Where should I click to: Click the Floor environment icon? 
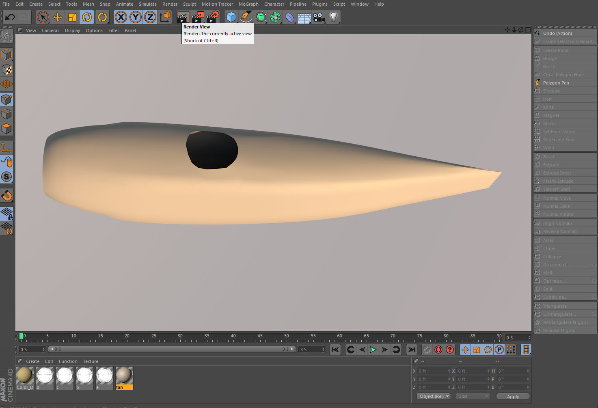coord(304,17)
